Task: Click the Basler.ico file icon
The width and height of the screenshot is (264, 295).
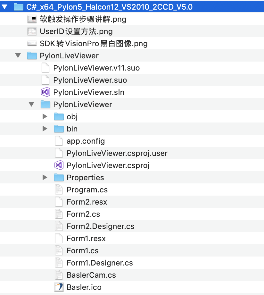Action: click(59, 287)
